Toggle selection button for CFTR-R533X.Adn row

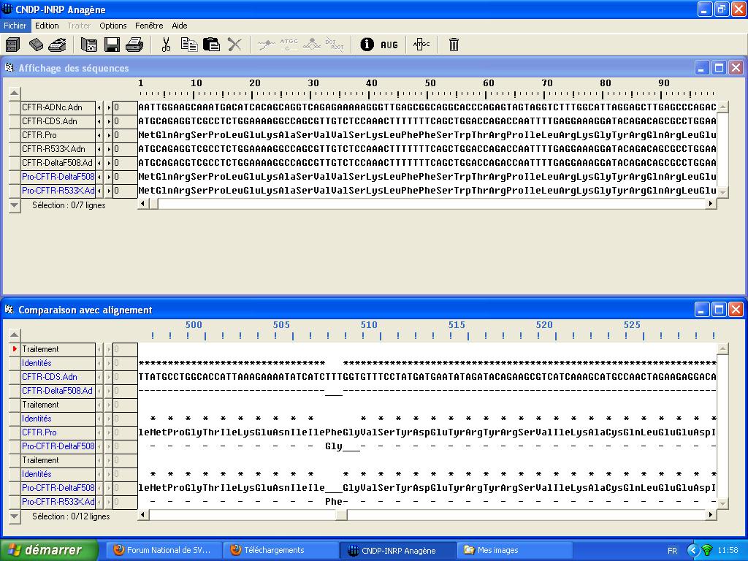pos(15,149)
